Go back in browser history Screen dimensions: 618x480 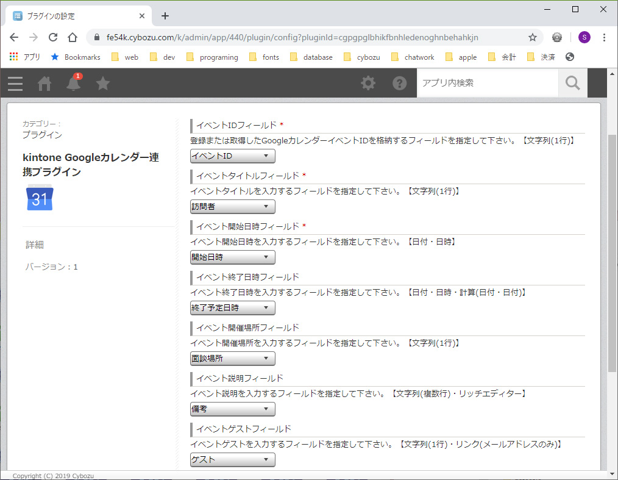14,37
